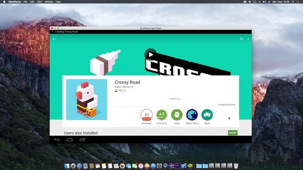Open Trash in the Dock
The height and width of the screenshot is (170, 303).
(x=236, y=166)
